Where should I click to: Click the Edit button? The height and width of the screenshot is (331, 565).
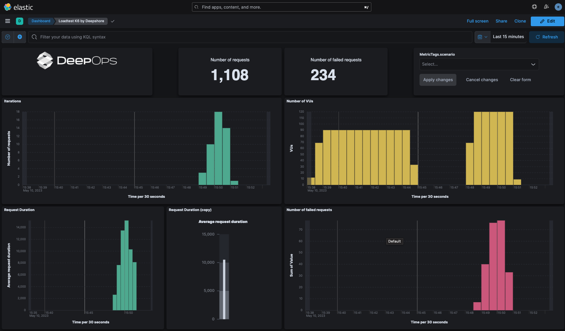pos(547,21)
